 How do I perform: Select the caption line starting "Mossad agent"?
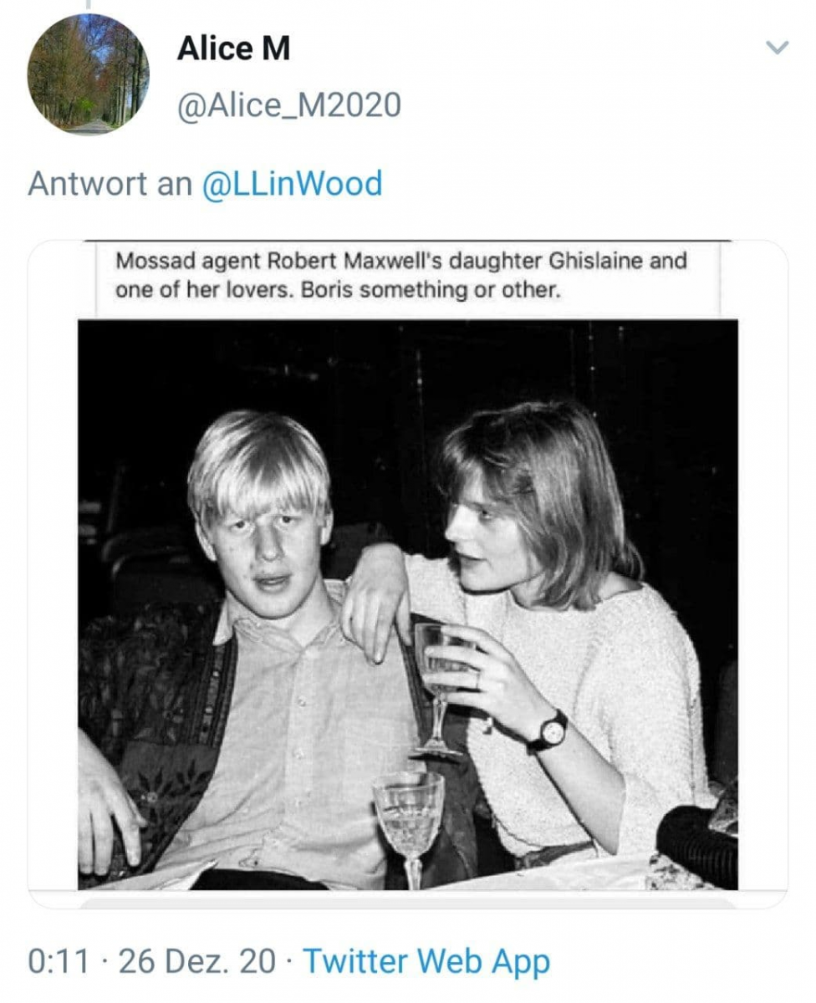point(401,261)
